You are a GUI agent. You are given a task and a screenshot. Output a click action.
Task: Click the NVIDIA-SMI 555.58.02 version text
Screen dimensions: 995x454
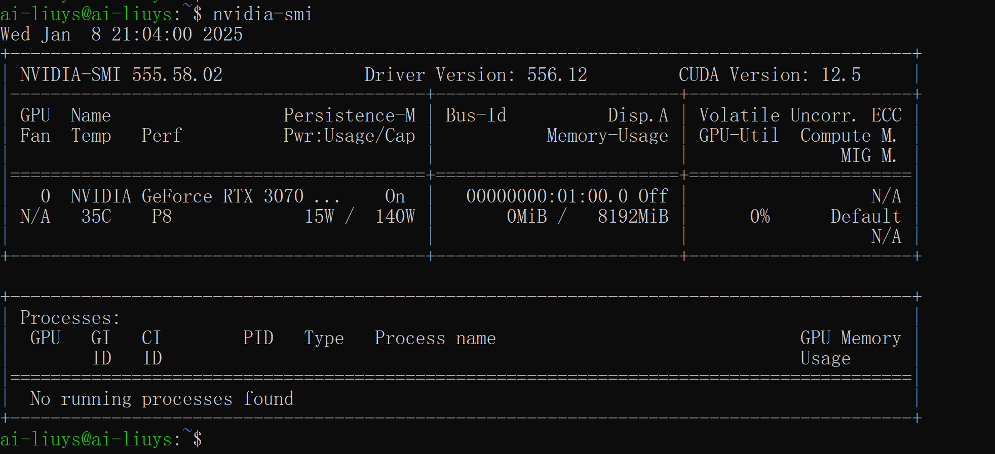click(121, 75)
